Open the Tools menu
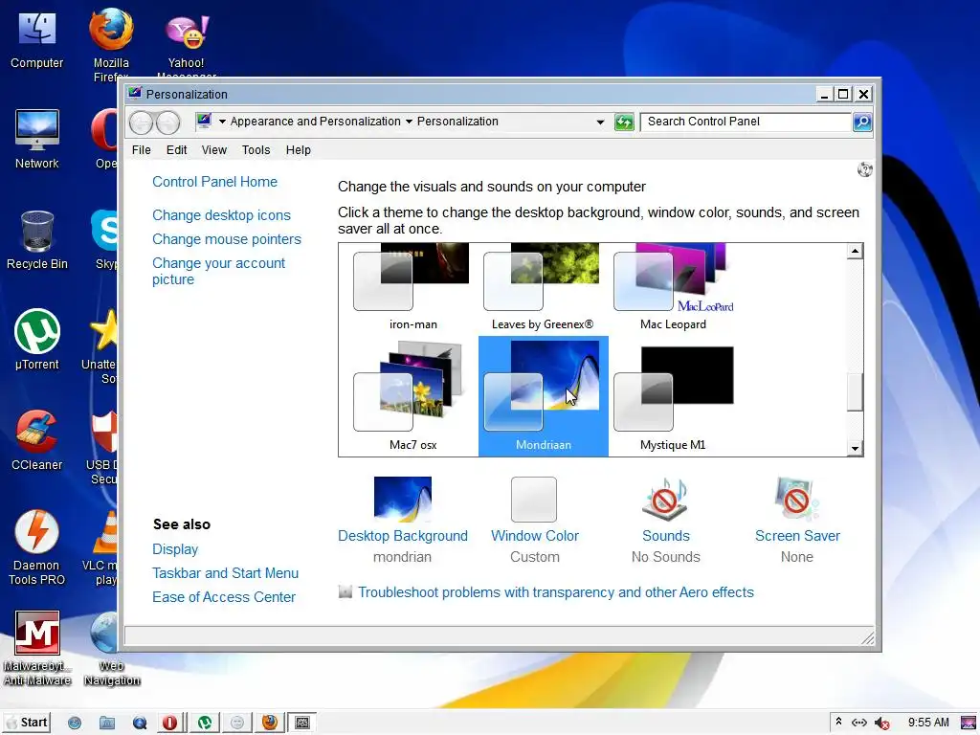The width and height of the screenshot is (980, 735). [x=256, y=150]
